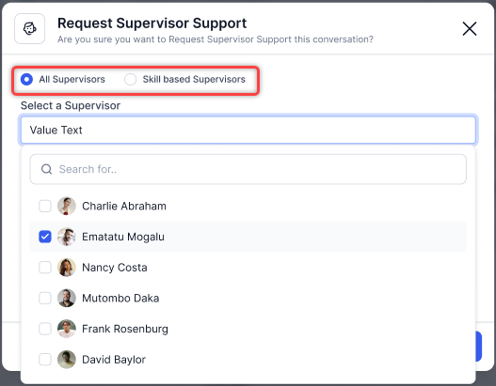Click the magnifier icon in search box
Image resolution: width=496 pixels, height=386 pixels.
click(46, 169)
